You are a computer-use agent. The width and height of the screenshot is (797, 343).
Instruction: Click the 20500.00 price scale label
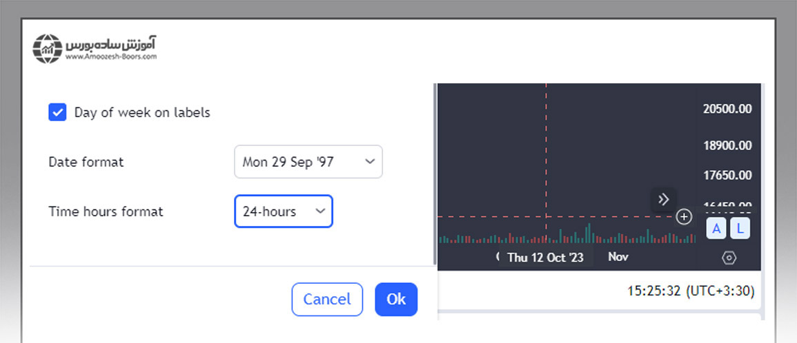coord(727,109)
